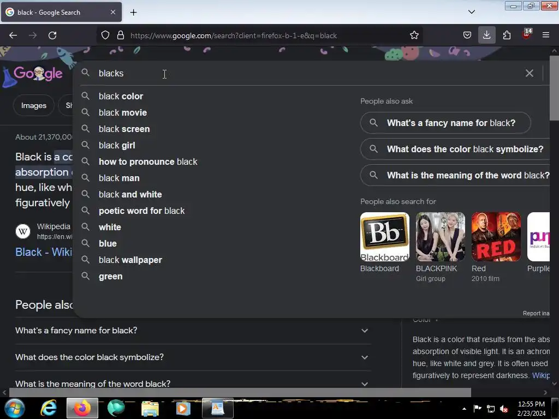Search 'What is the meaning of the word black?' pill
Screen dimensions: 559x419
[455, 175]
